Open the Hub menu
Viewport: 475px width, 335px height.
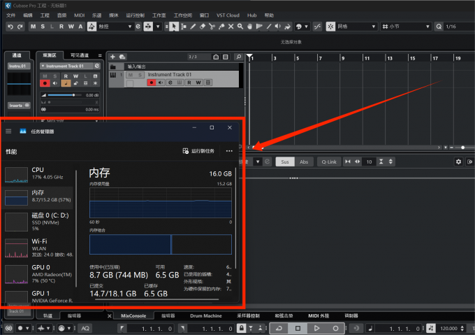[251, 15]
